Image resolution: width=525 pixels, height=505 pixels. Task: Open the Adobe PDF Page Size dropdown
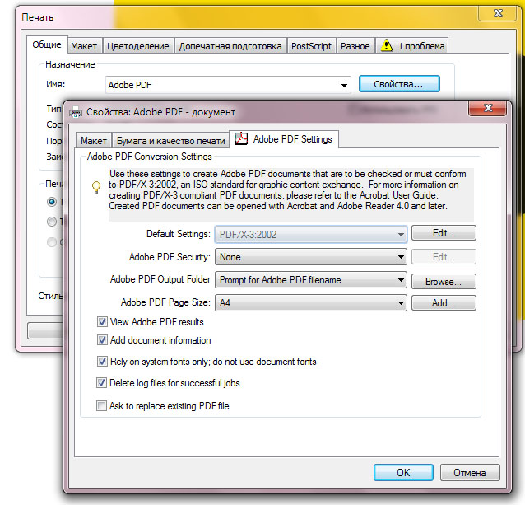[x=311, y=303]
